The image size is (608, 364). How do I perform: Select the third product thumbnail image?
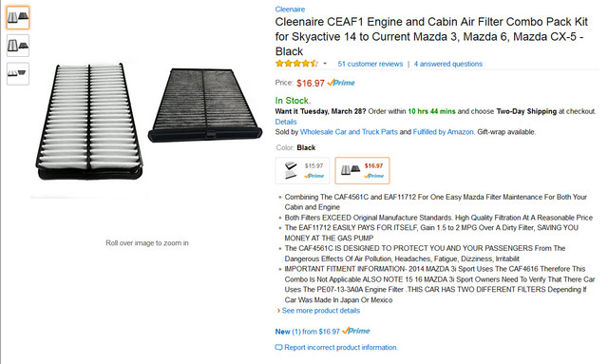[18, 74]
